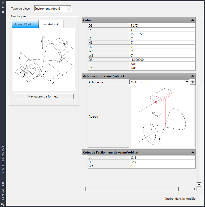
Task: Edit the LS value field
Action: coord(162,38)
